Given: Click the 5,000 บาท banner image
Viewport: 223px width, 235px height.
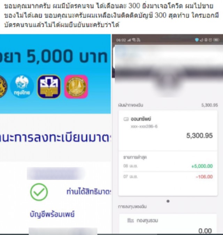Looking at the screenshot, I should [x=55, y=74].
